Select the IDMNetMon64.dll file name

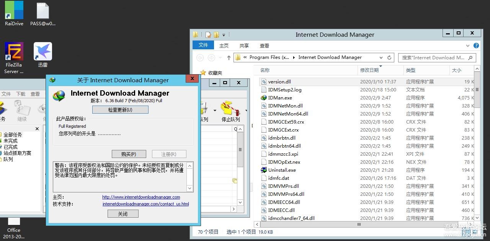[x=288, y=114]
